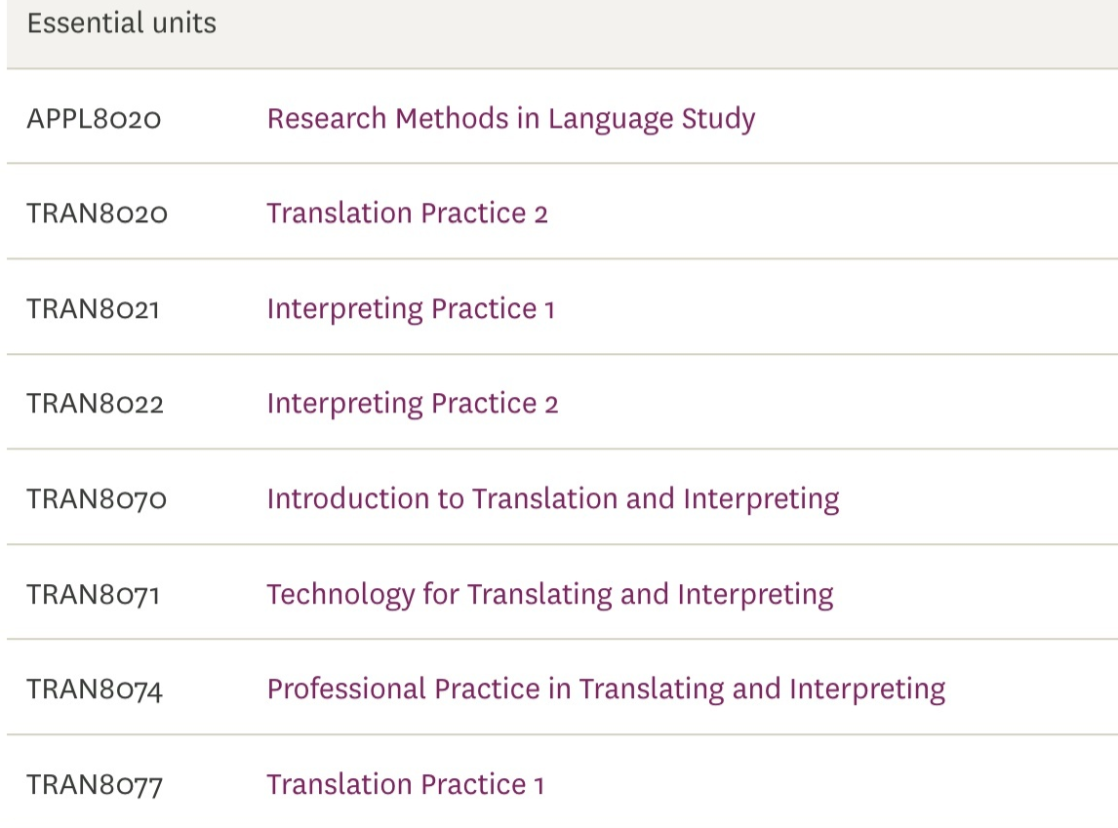Follow the Interpreting Practice 1 link
Screen dimensions: 1118x828
(x=410, y=308)
